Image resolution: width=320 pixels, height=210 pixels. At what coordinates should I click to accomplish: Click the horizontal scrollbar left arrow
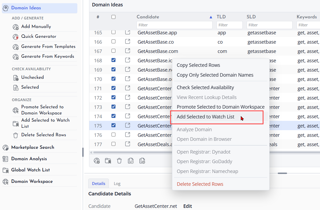pos(91,153)
